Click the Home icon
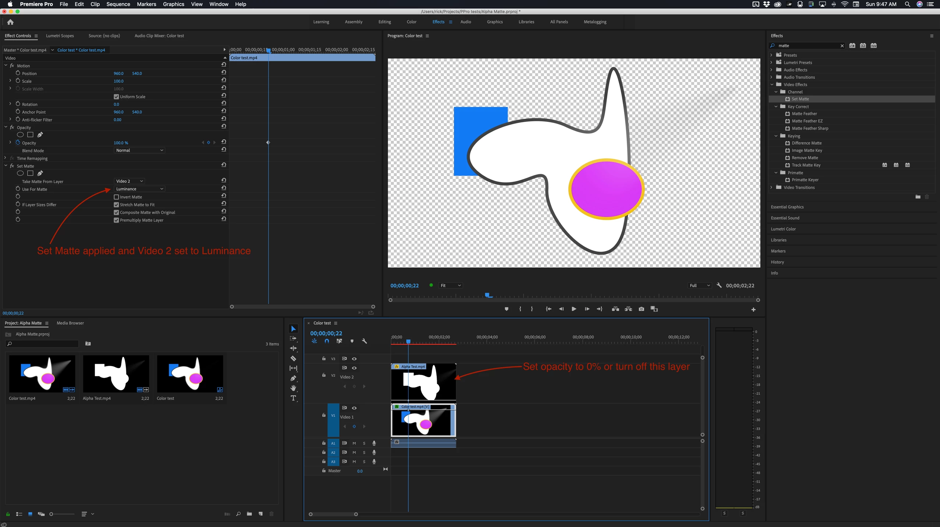Image resolution: width=940 pixels, height=527 pixels. (10, 22)
